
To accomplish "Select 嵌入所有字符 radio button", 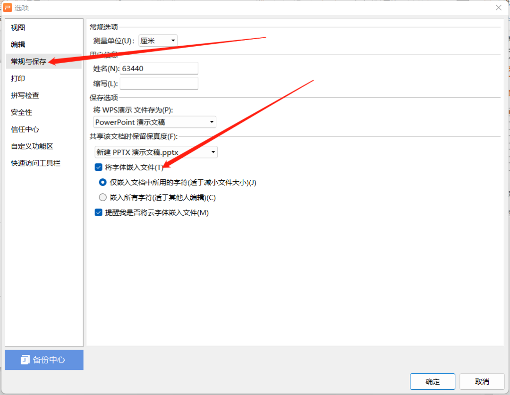I will click(x=102, y=197).
